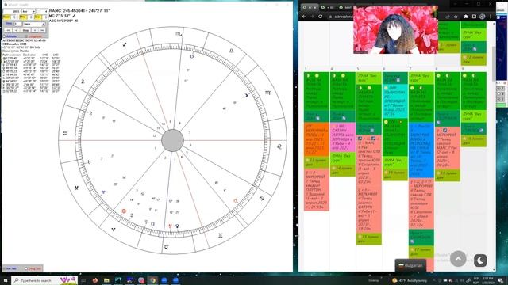
Task: Click the Taurus sign on chart rim
Action: 166,247
